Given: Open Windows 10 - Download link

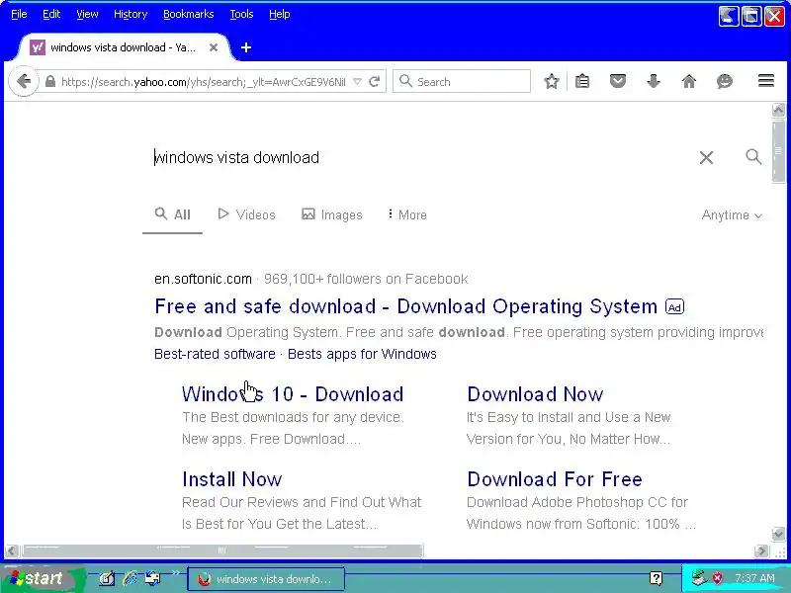Looking at the screenshot, I should (x=293, y=394).
